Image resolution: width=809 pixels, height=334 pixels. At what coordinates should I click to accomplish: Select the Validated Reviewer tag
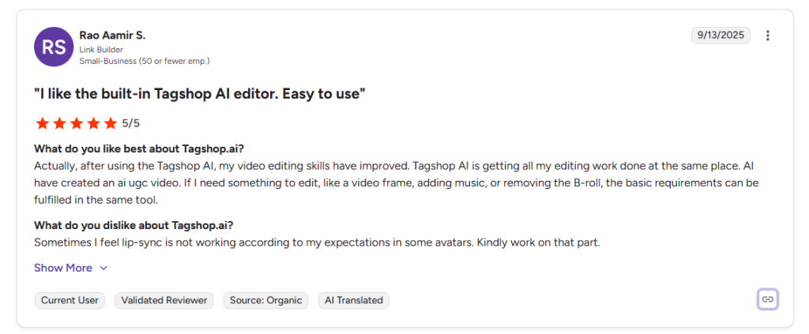pyautogui.click(x=165, y=300)
